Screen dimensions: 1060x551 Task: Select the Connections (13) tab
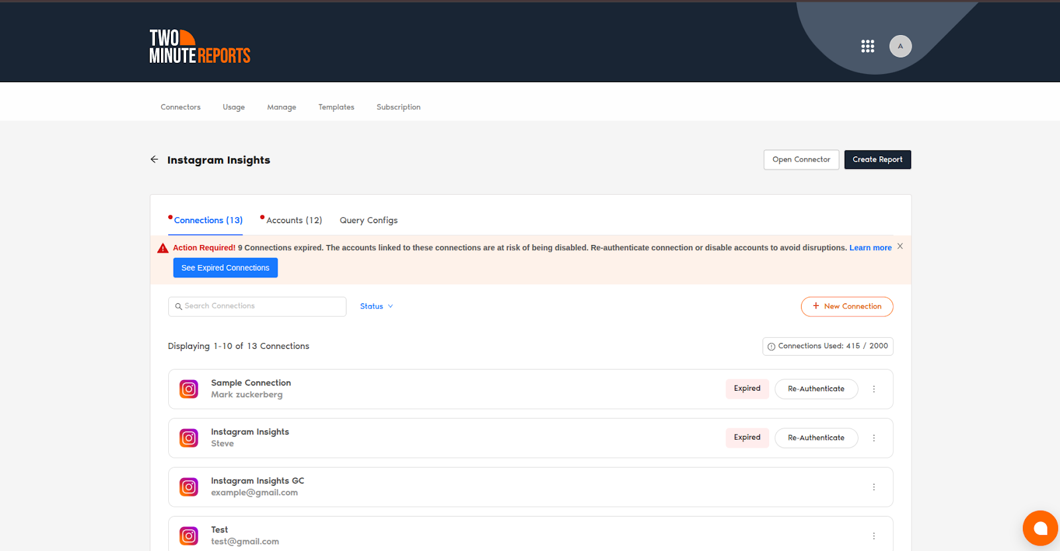208,221
